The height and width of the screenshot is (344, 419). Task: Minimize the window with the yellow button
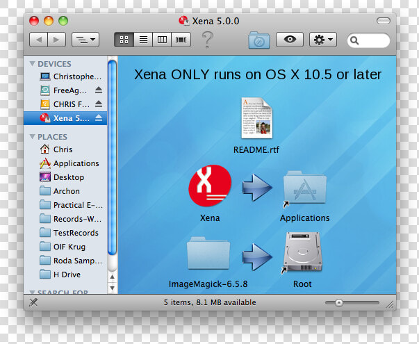click(x=49, y=21)
